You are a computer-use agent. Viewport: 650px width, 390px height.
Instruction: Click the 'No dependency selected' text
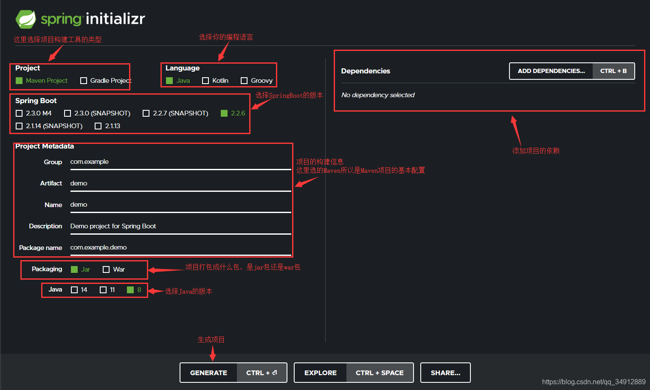378,95
